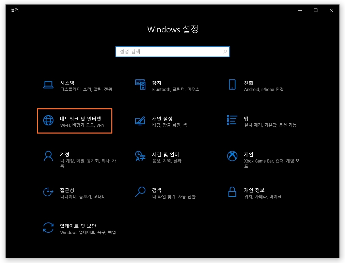Open the 개인 정보 title

[254, 190]
